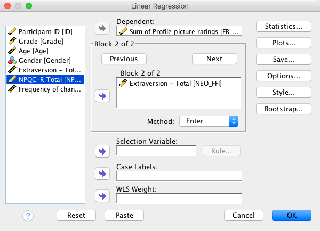The width and height of the screenshot is (320, 231).
Task: Click the arrow button for Block 2 variables
Action: (x=101, y=96)
